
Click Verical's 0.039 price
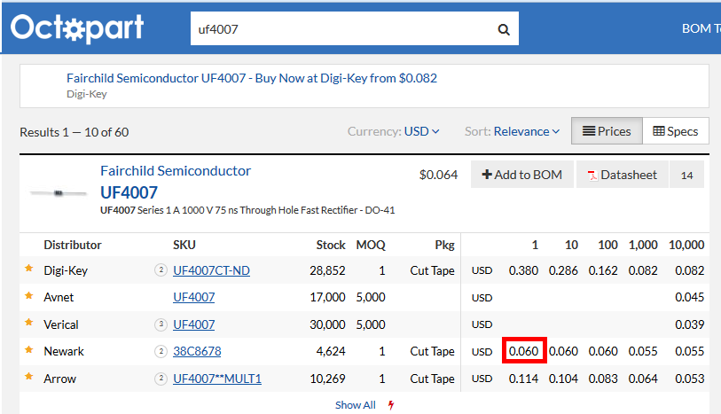point(689,324)
